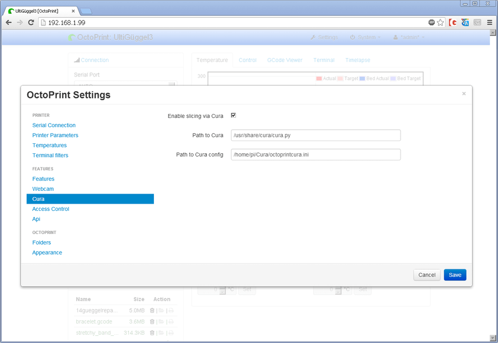Switch to the Control tab

[x=247, y=60]
